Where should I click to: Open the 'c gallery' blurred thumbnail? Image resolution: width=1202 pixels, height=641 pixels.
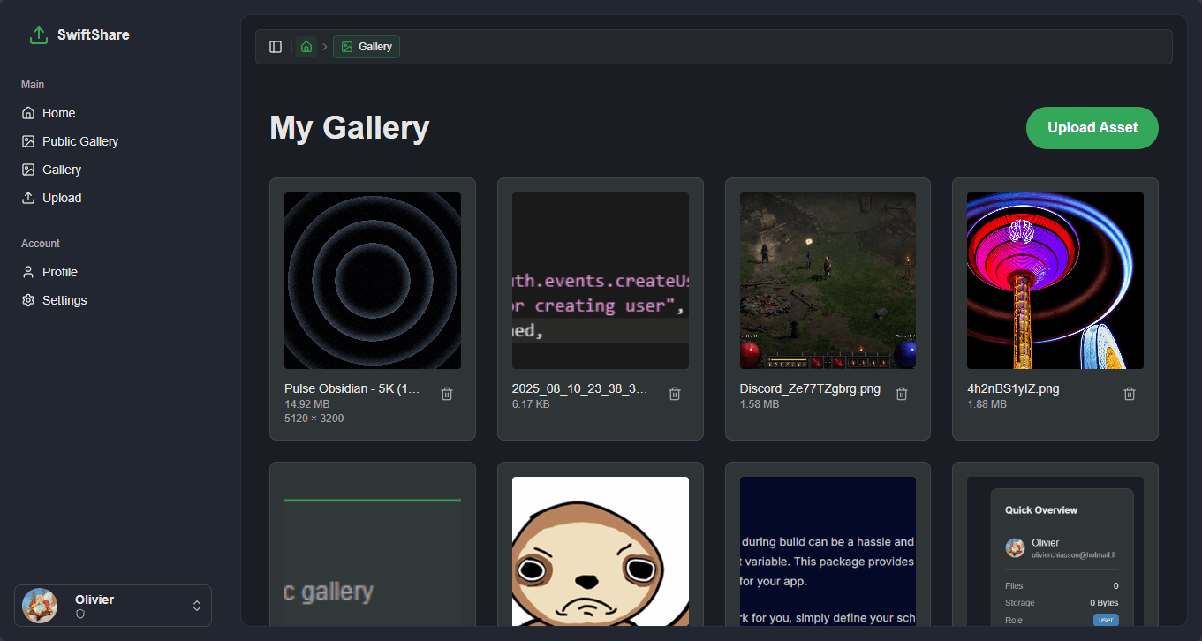(373, 552)
